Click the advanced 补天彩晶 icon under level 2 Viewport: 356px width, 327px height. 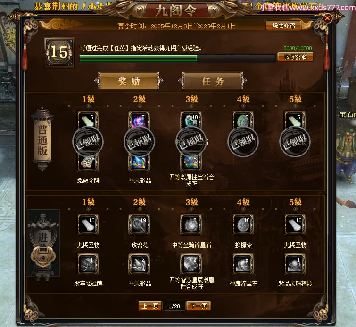(139, 264)
